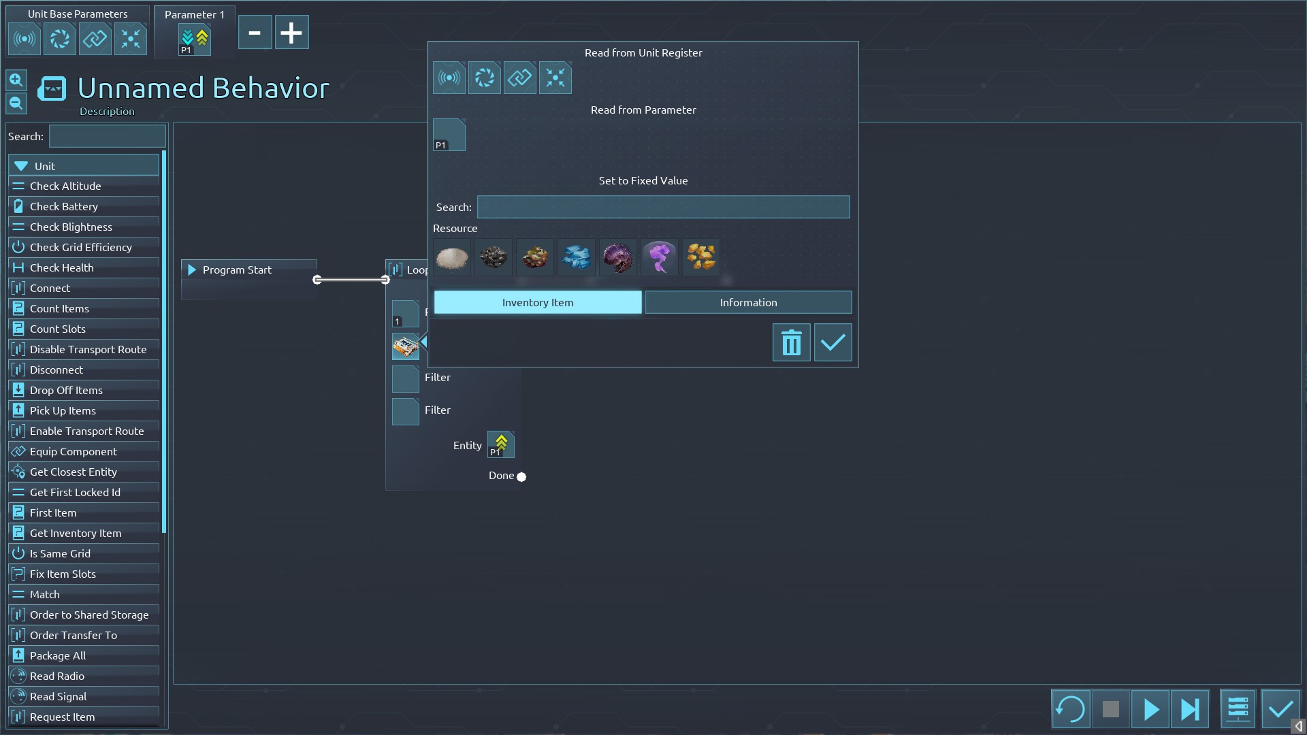Choose Get Closest Entity instruction

pyautogui.click(x=74, y=472)
